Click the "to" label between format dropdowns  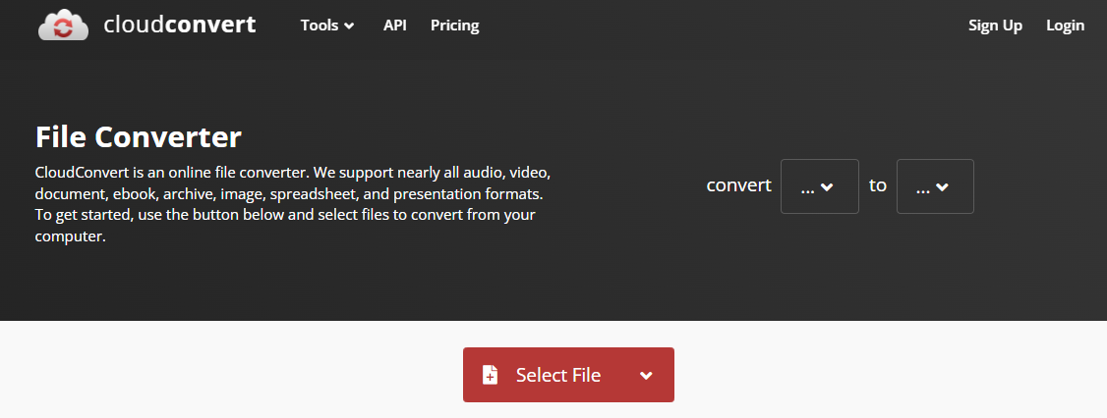pyautogui.click(x=878, y=185)
